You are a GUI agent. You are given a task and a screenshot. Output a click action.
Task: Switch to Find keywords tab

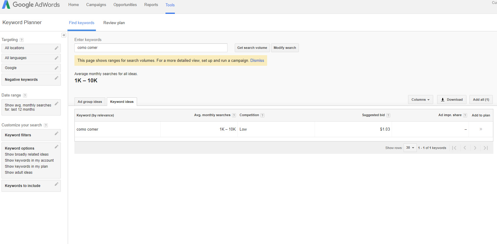click(82, 23)
